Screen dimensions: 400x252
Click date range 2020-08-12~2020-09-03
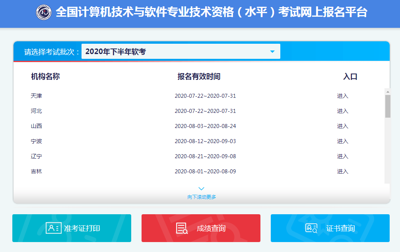tap(205, 141)
